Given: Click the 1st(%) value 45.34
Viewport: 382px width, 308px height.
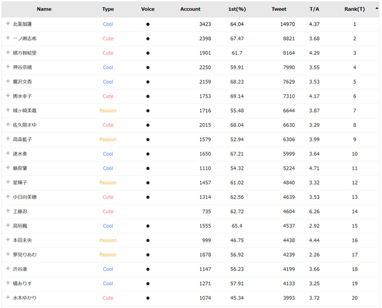Looking at the screenshot, I should click(237, 298).
